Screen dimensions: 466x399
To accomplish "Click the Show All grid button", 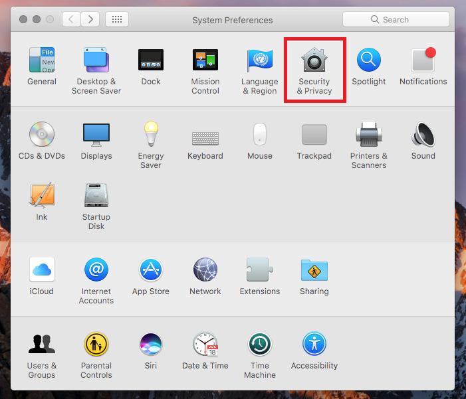I will (117, 19).
